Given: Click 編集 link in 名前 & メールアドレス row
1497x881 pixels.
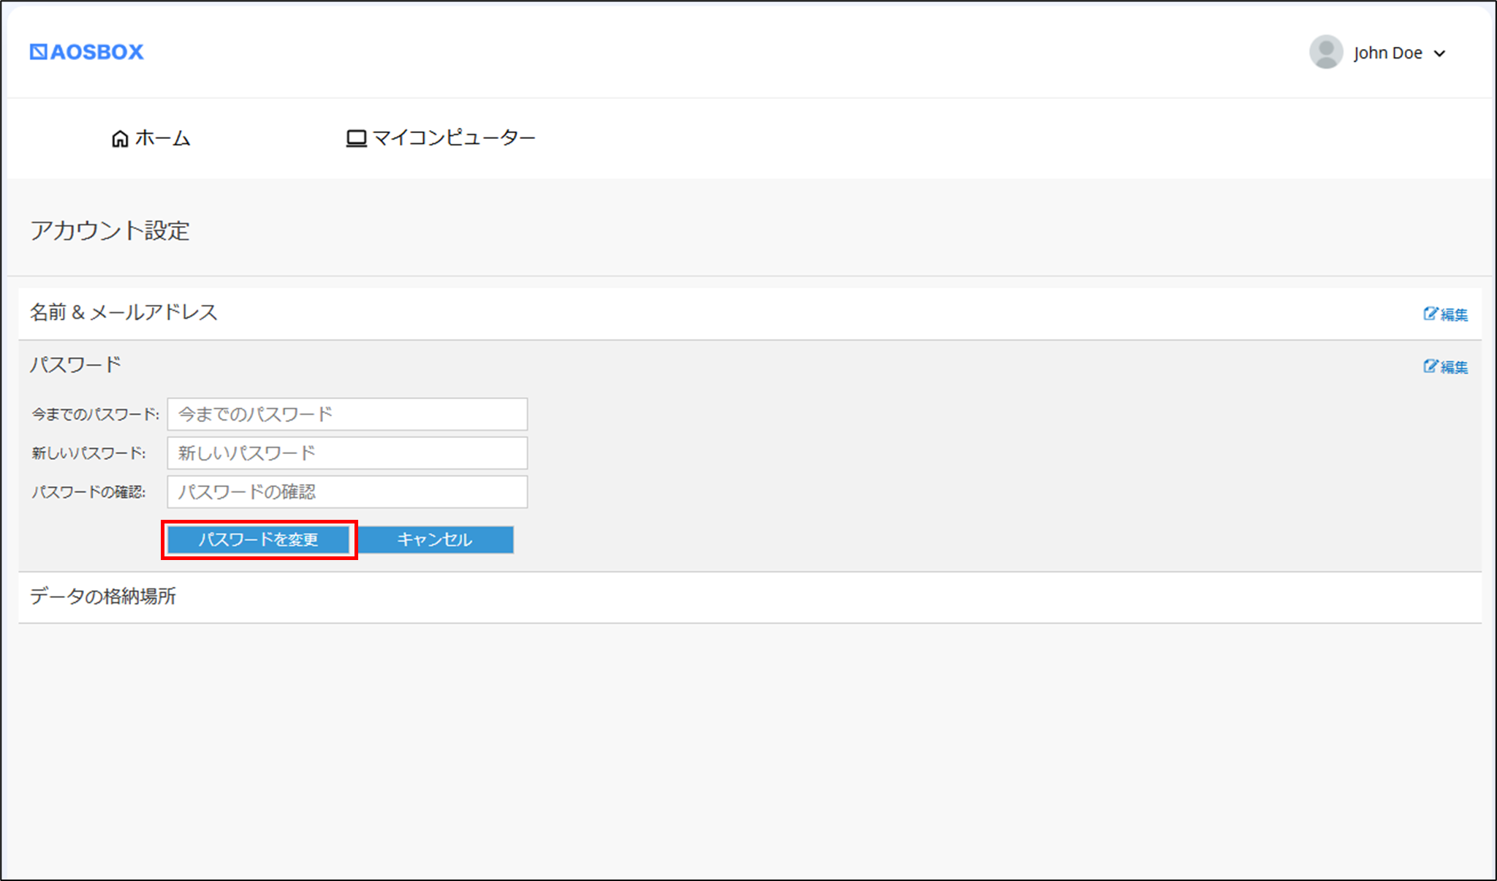Looking at the screenshot, I should [x=1445, y=314].
